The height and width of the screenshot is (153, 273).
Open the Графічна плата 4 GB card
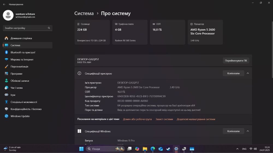[130, 32]
